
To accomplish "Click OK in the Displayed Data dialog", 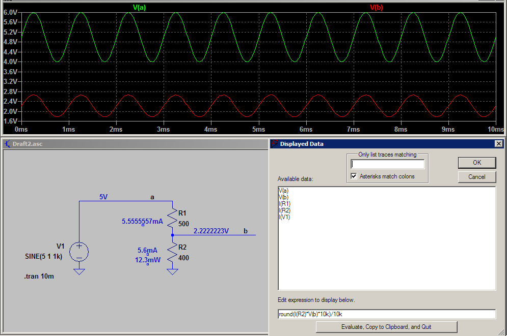I will coord(476,162).
